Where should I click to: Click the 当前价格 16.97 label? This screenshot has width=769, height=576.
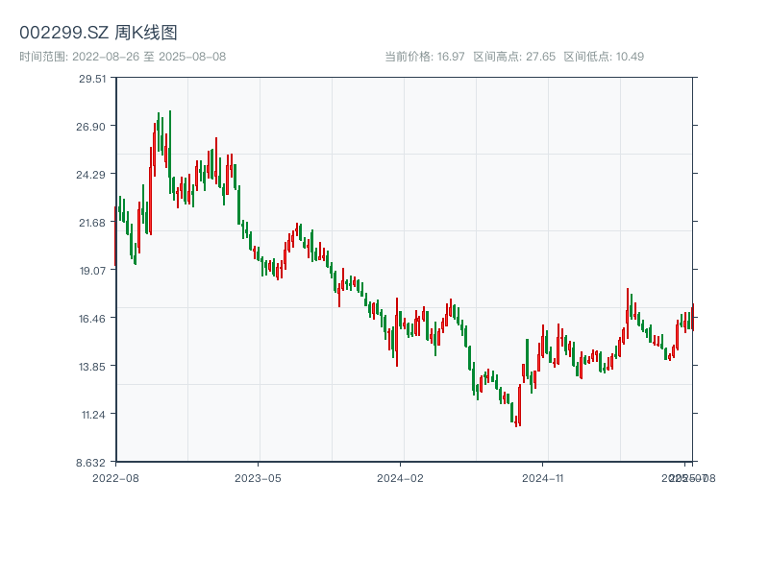[424, 57]
